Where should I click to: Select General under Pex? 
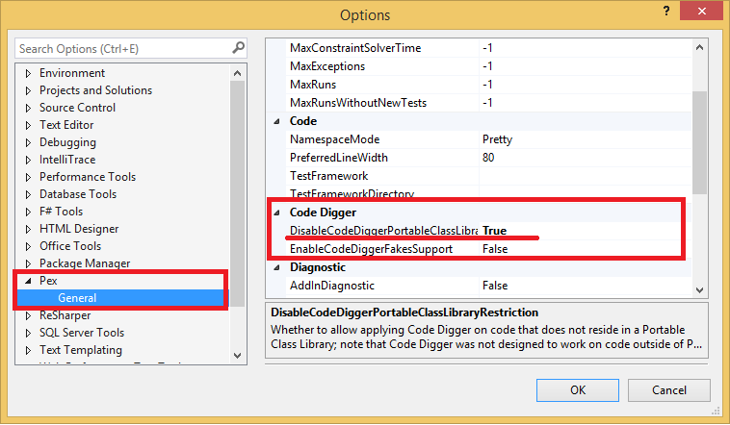[x=77, y=298]
